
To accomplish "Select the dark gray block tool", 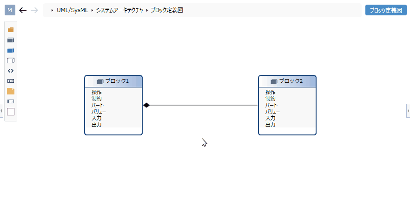I will [x=11, y=40].
